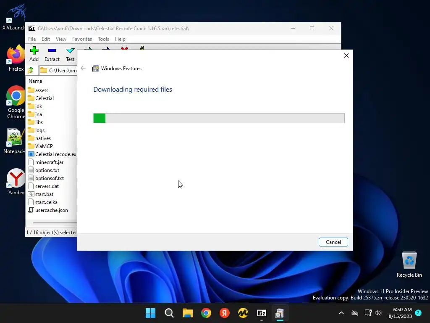This screenshot has width=430, height=323.
Task: Open the clock and date panel
Action: [x=400, y=313]
